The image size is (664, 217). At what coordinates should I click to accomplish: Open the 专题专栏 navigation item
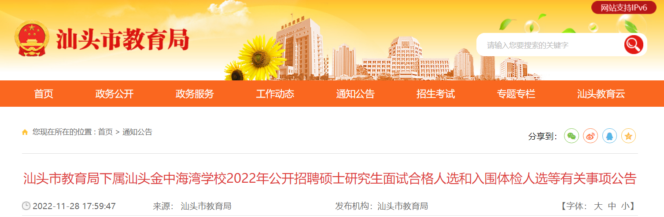point(516,94)
